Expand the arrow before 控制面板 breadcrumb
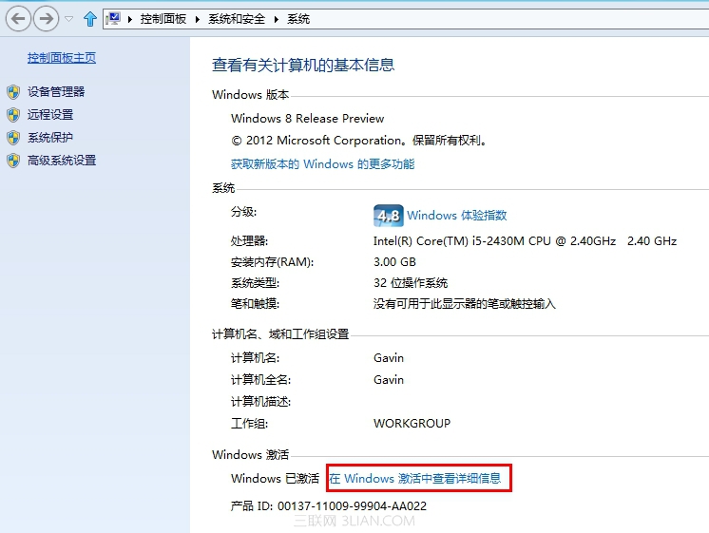The height and width of the screenshot is (533, 709). [130, 19]
